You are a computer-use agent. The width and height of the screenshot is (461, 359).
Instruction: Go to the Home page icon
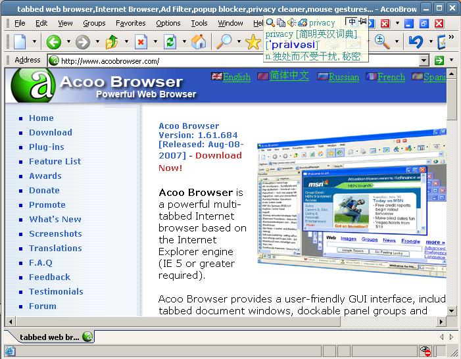(198, 42)
